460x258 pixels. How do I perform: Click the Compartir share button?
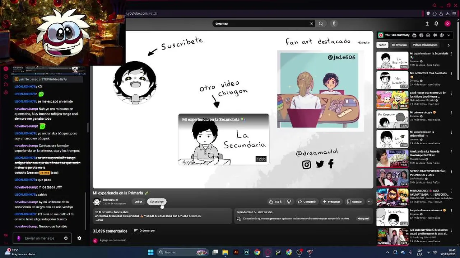click(x=307, y=202)
